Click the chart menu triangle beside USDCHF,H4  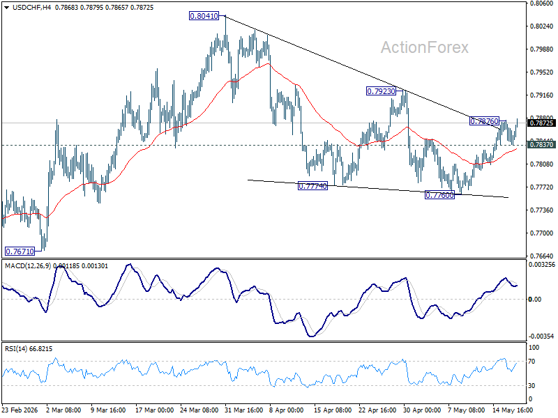[6, 8]
